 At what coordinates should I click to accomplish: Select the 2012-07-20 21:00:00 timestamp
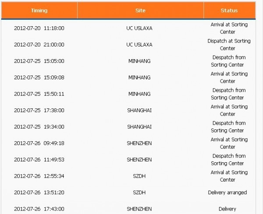39,45
